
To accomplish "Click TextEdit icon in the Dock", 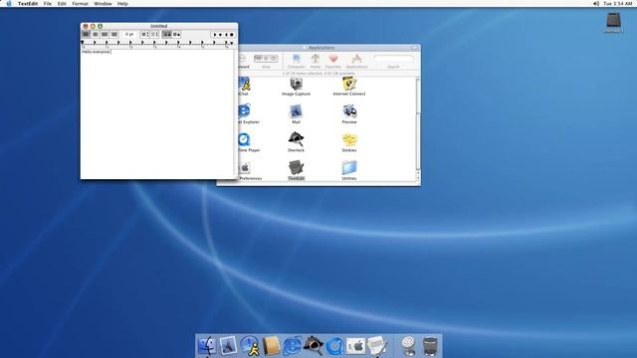I will coord(377,346).
